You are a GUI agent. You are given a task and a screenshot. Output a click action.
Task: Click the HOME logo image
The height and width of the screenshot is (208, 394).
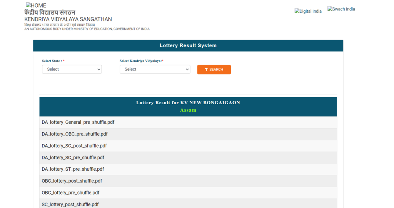pos(36,5)
